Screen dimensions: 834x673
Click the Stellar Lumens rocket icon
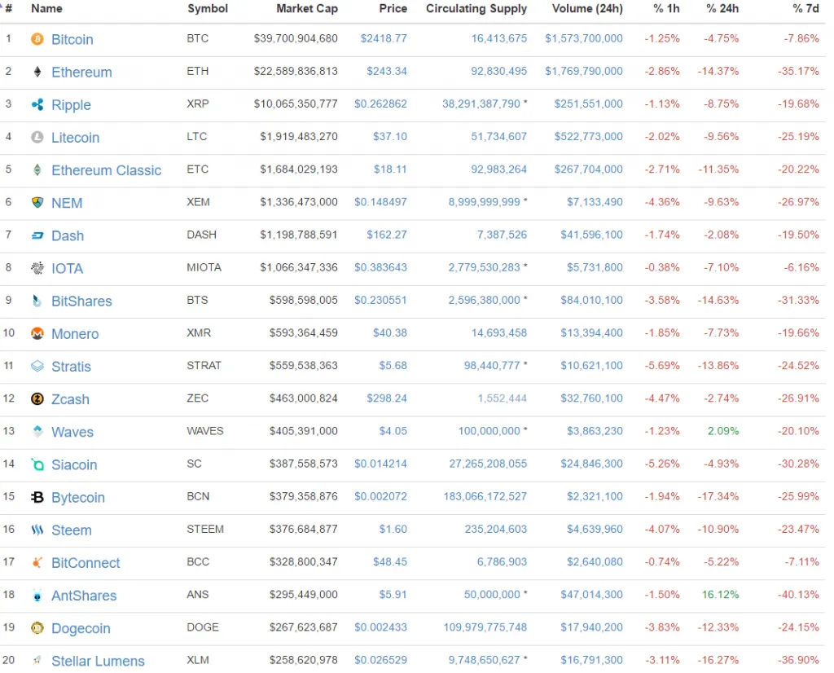(x=37, y=660)
